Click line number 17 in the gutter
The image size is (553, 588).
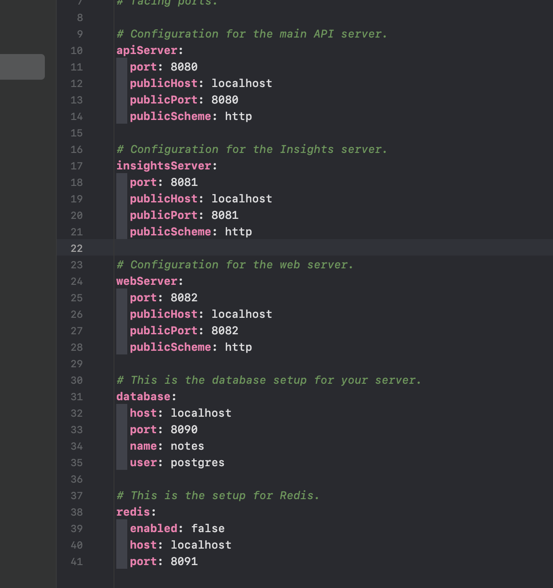coord(77,166)
